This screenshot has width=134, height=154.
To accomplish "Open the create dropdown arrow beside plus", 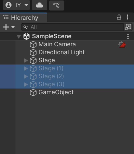I will 13,27.
